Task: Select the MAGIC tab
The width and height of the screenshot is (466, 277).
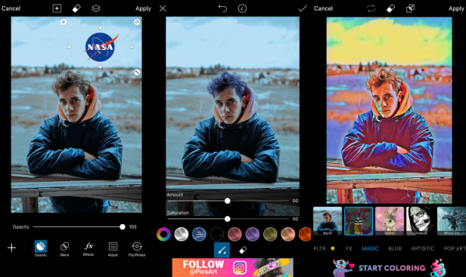Action: tap(371, 248)
